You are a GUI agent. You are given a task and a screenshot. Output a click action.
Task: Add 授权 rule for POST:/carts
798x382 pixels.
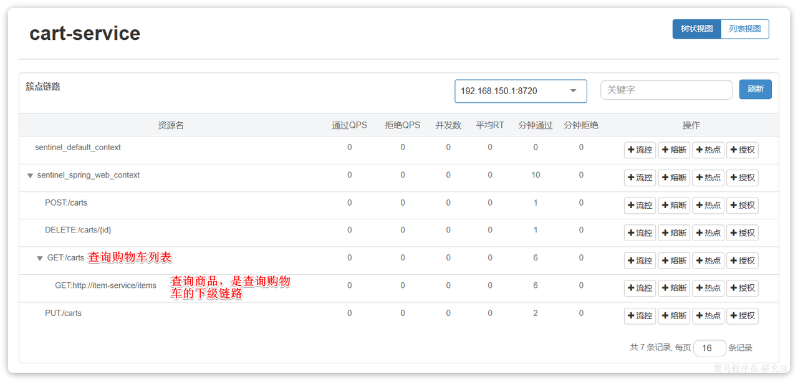click(x=743, y=206)
